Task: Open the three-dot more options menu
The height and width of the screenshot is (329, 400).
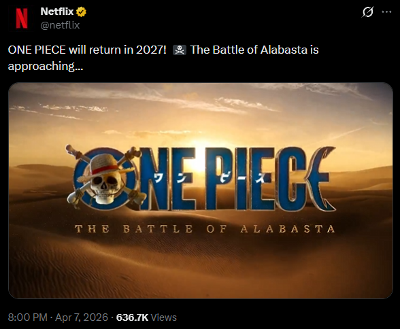Action: 386,12
